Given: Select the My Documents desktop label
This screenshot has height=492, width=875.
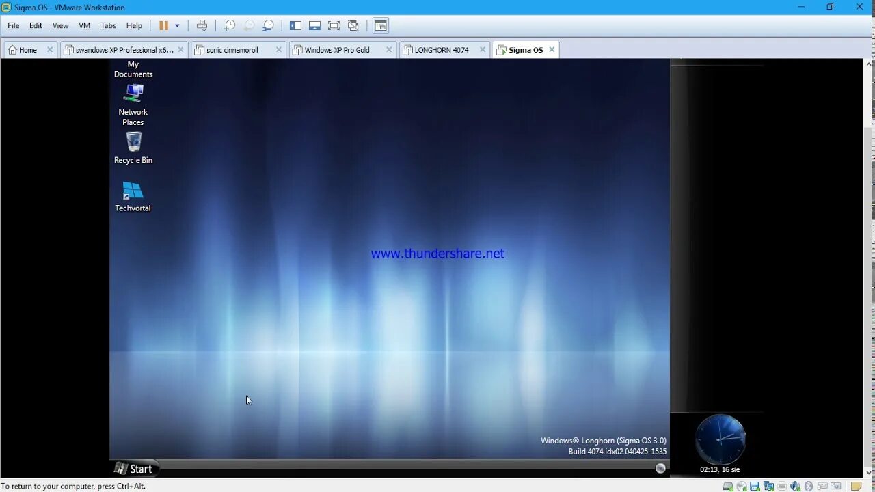Looking at the screenshot, I should click(133, 69).
